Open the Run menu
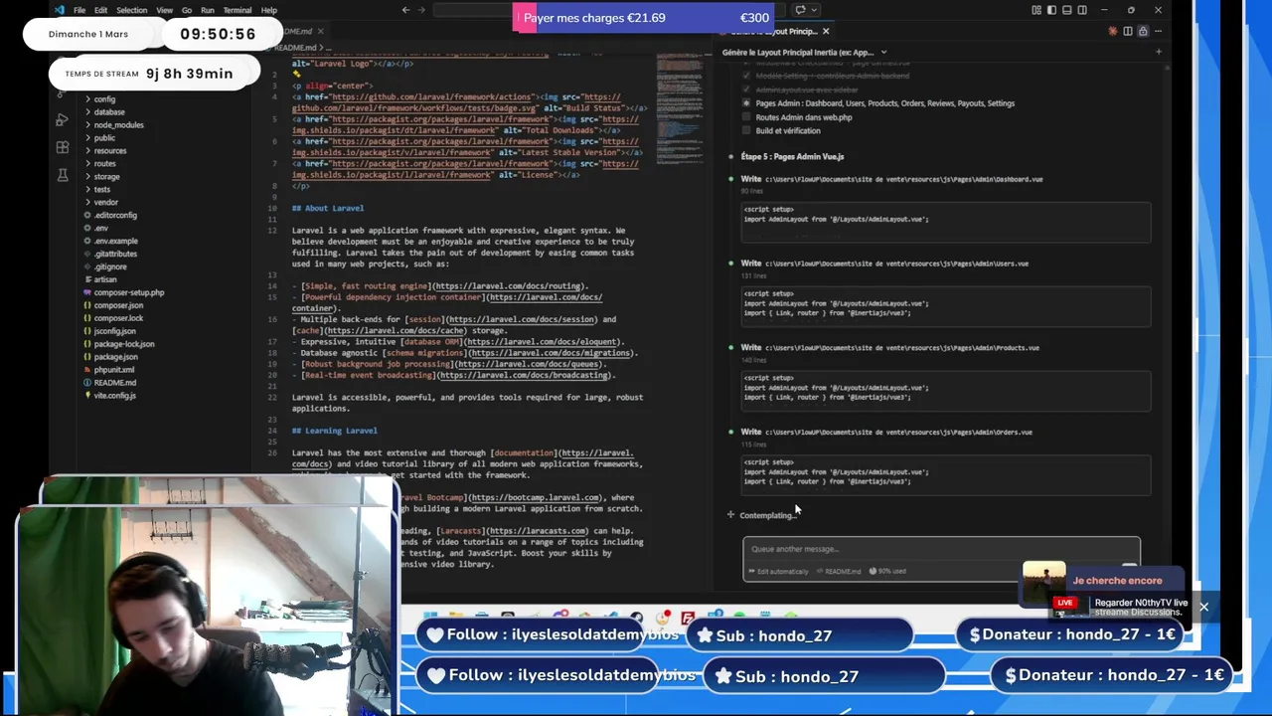 [x=207, y=10]
